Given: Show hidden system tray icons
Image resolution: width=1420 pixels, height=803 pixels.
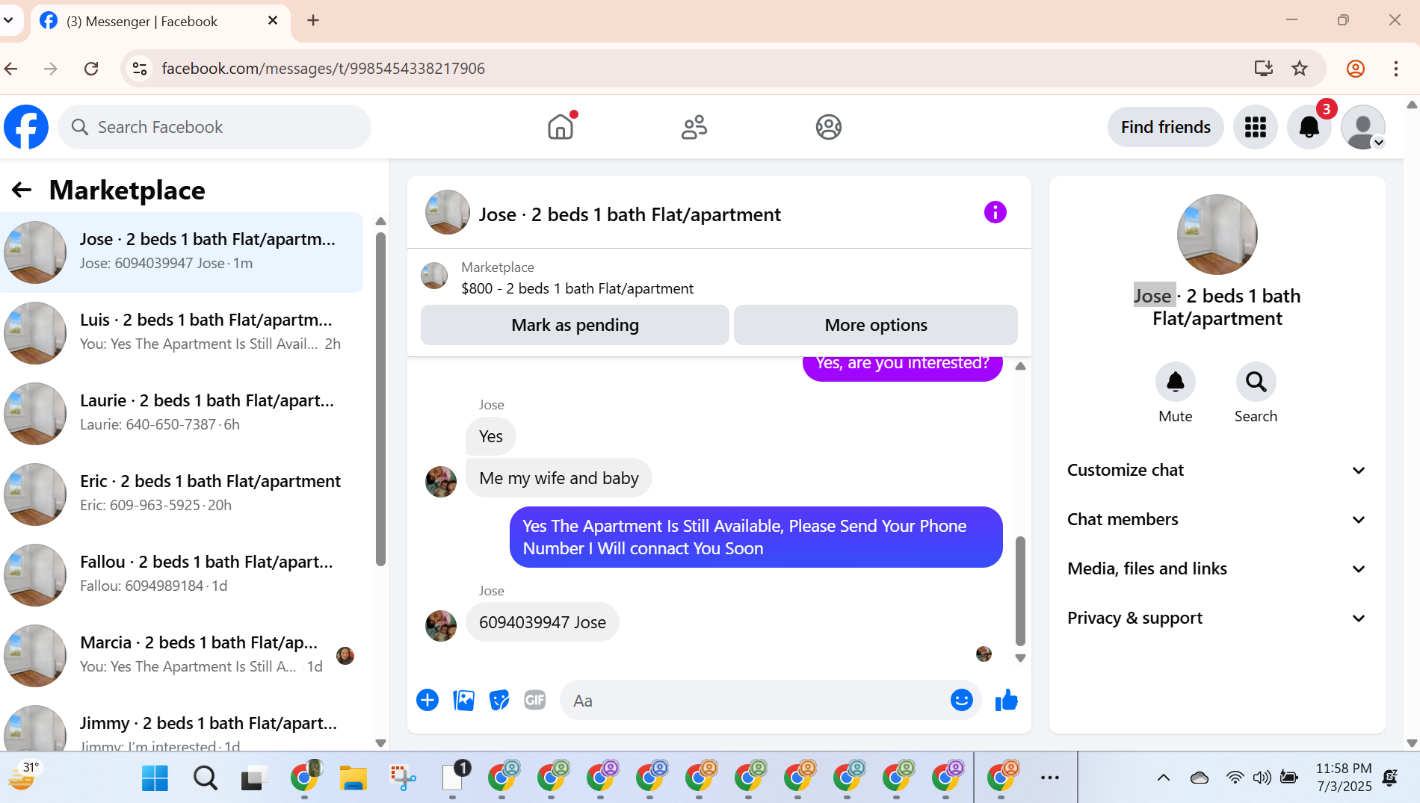Looking at the screenshot, I should click(1164, 778).
